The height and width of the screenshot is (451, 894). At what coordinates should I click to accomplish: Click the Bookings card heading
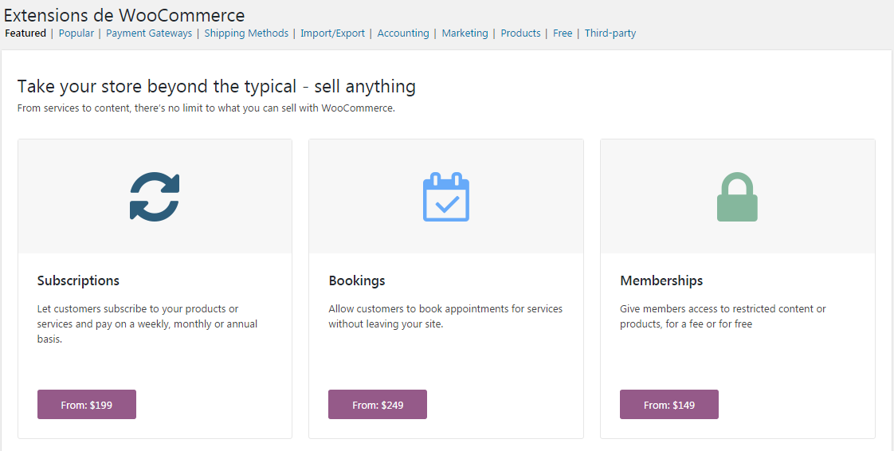[357, 280]
